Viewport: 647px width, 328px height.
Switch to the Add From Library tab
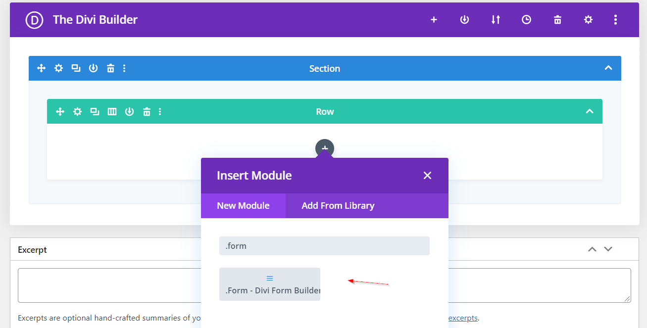pos(338,205)
